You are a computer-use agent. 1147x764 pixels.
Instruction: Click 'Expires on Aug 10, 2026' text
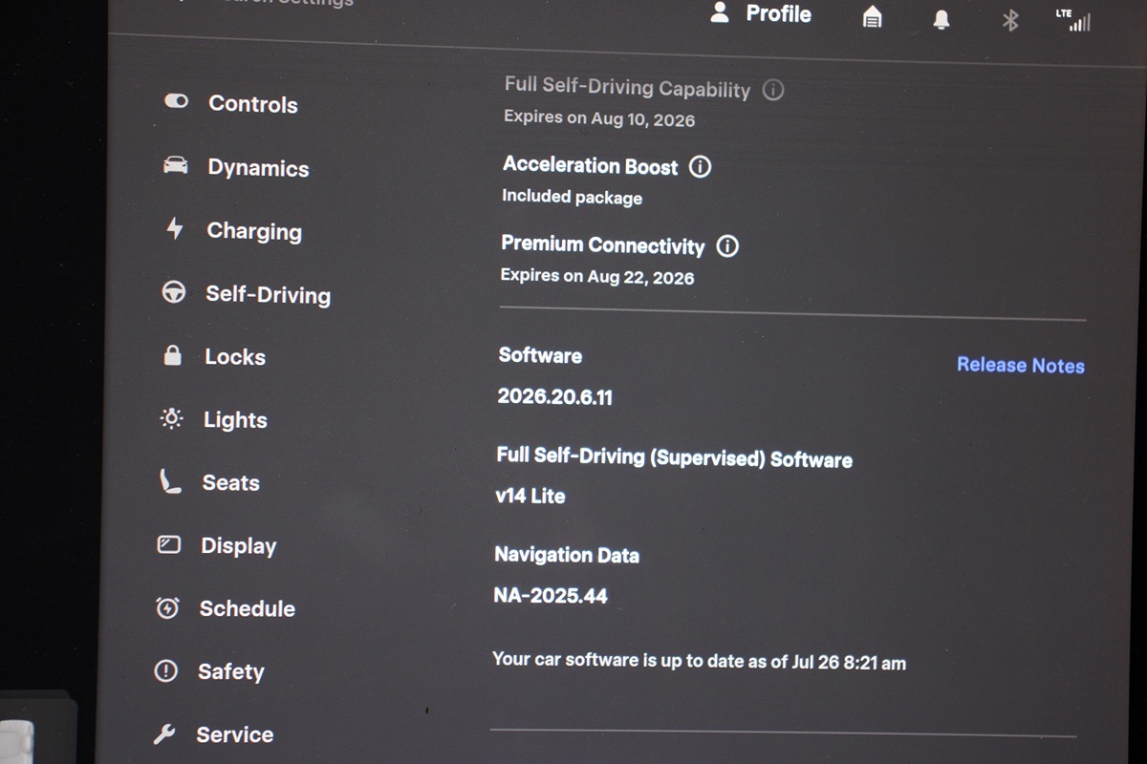pyautogui.click(x=599, y=119)
